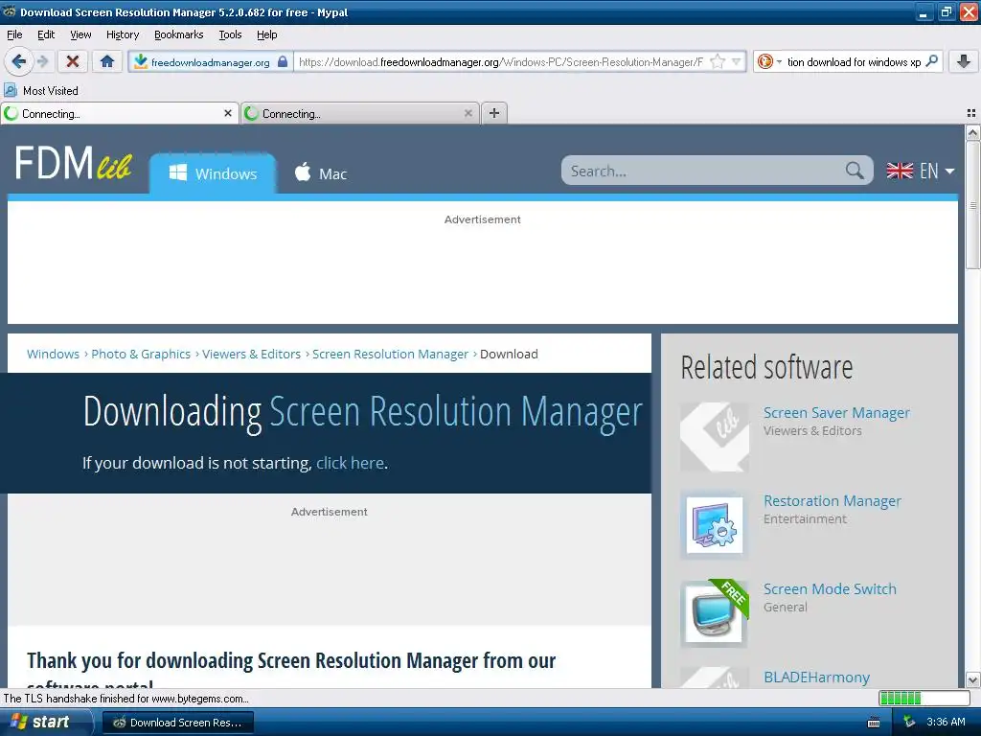981x736 pixels.
Task: Open the File menu
Action: click(14, 34)
